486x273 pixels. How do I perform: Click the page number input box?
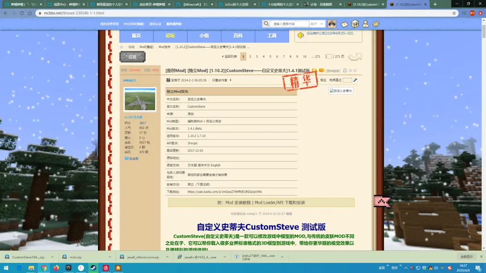(x=328, y=57)
